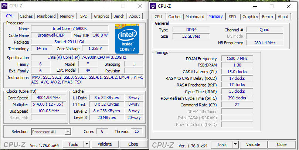Click the 140.0 W Max TDP value
Viewport: 299px width, 150px height.
tap(100, 35)
